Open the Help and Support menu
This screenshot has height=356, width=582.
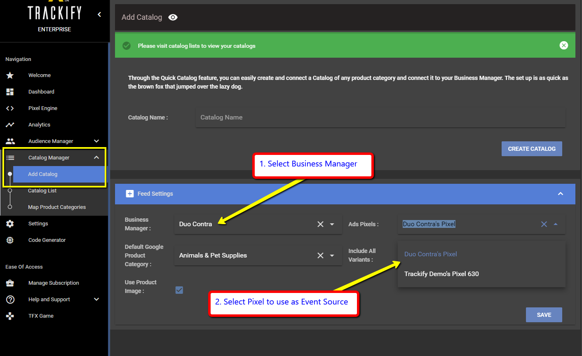coord(49,300)
